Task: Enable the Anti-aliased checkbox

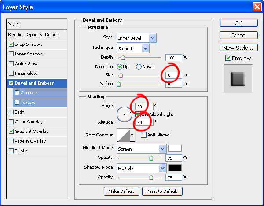Action: pyautogui.click(x=143, y=135)
